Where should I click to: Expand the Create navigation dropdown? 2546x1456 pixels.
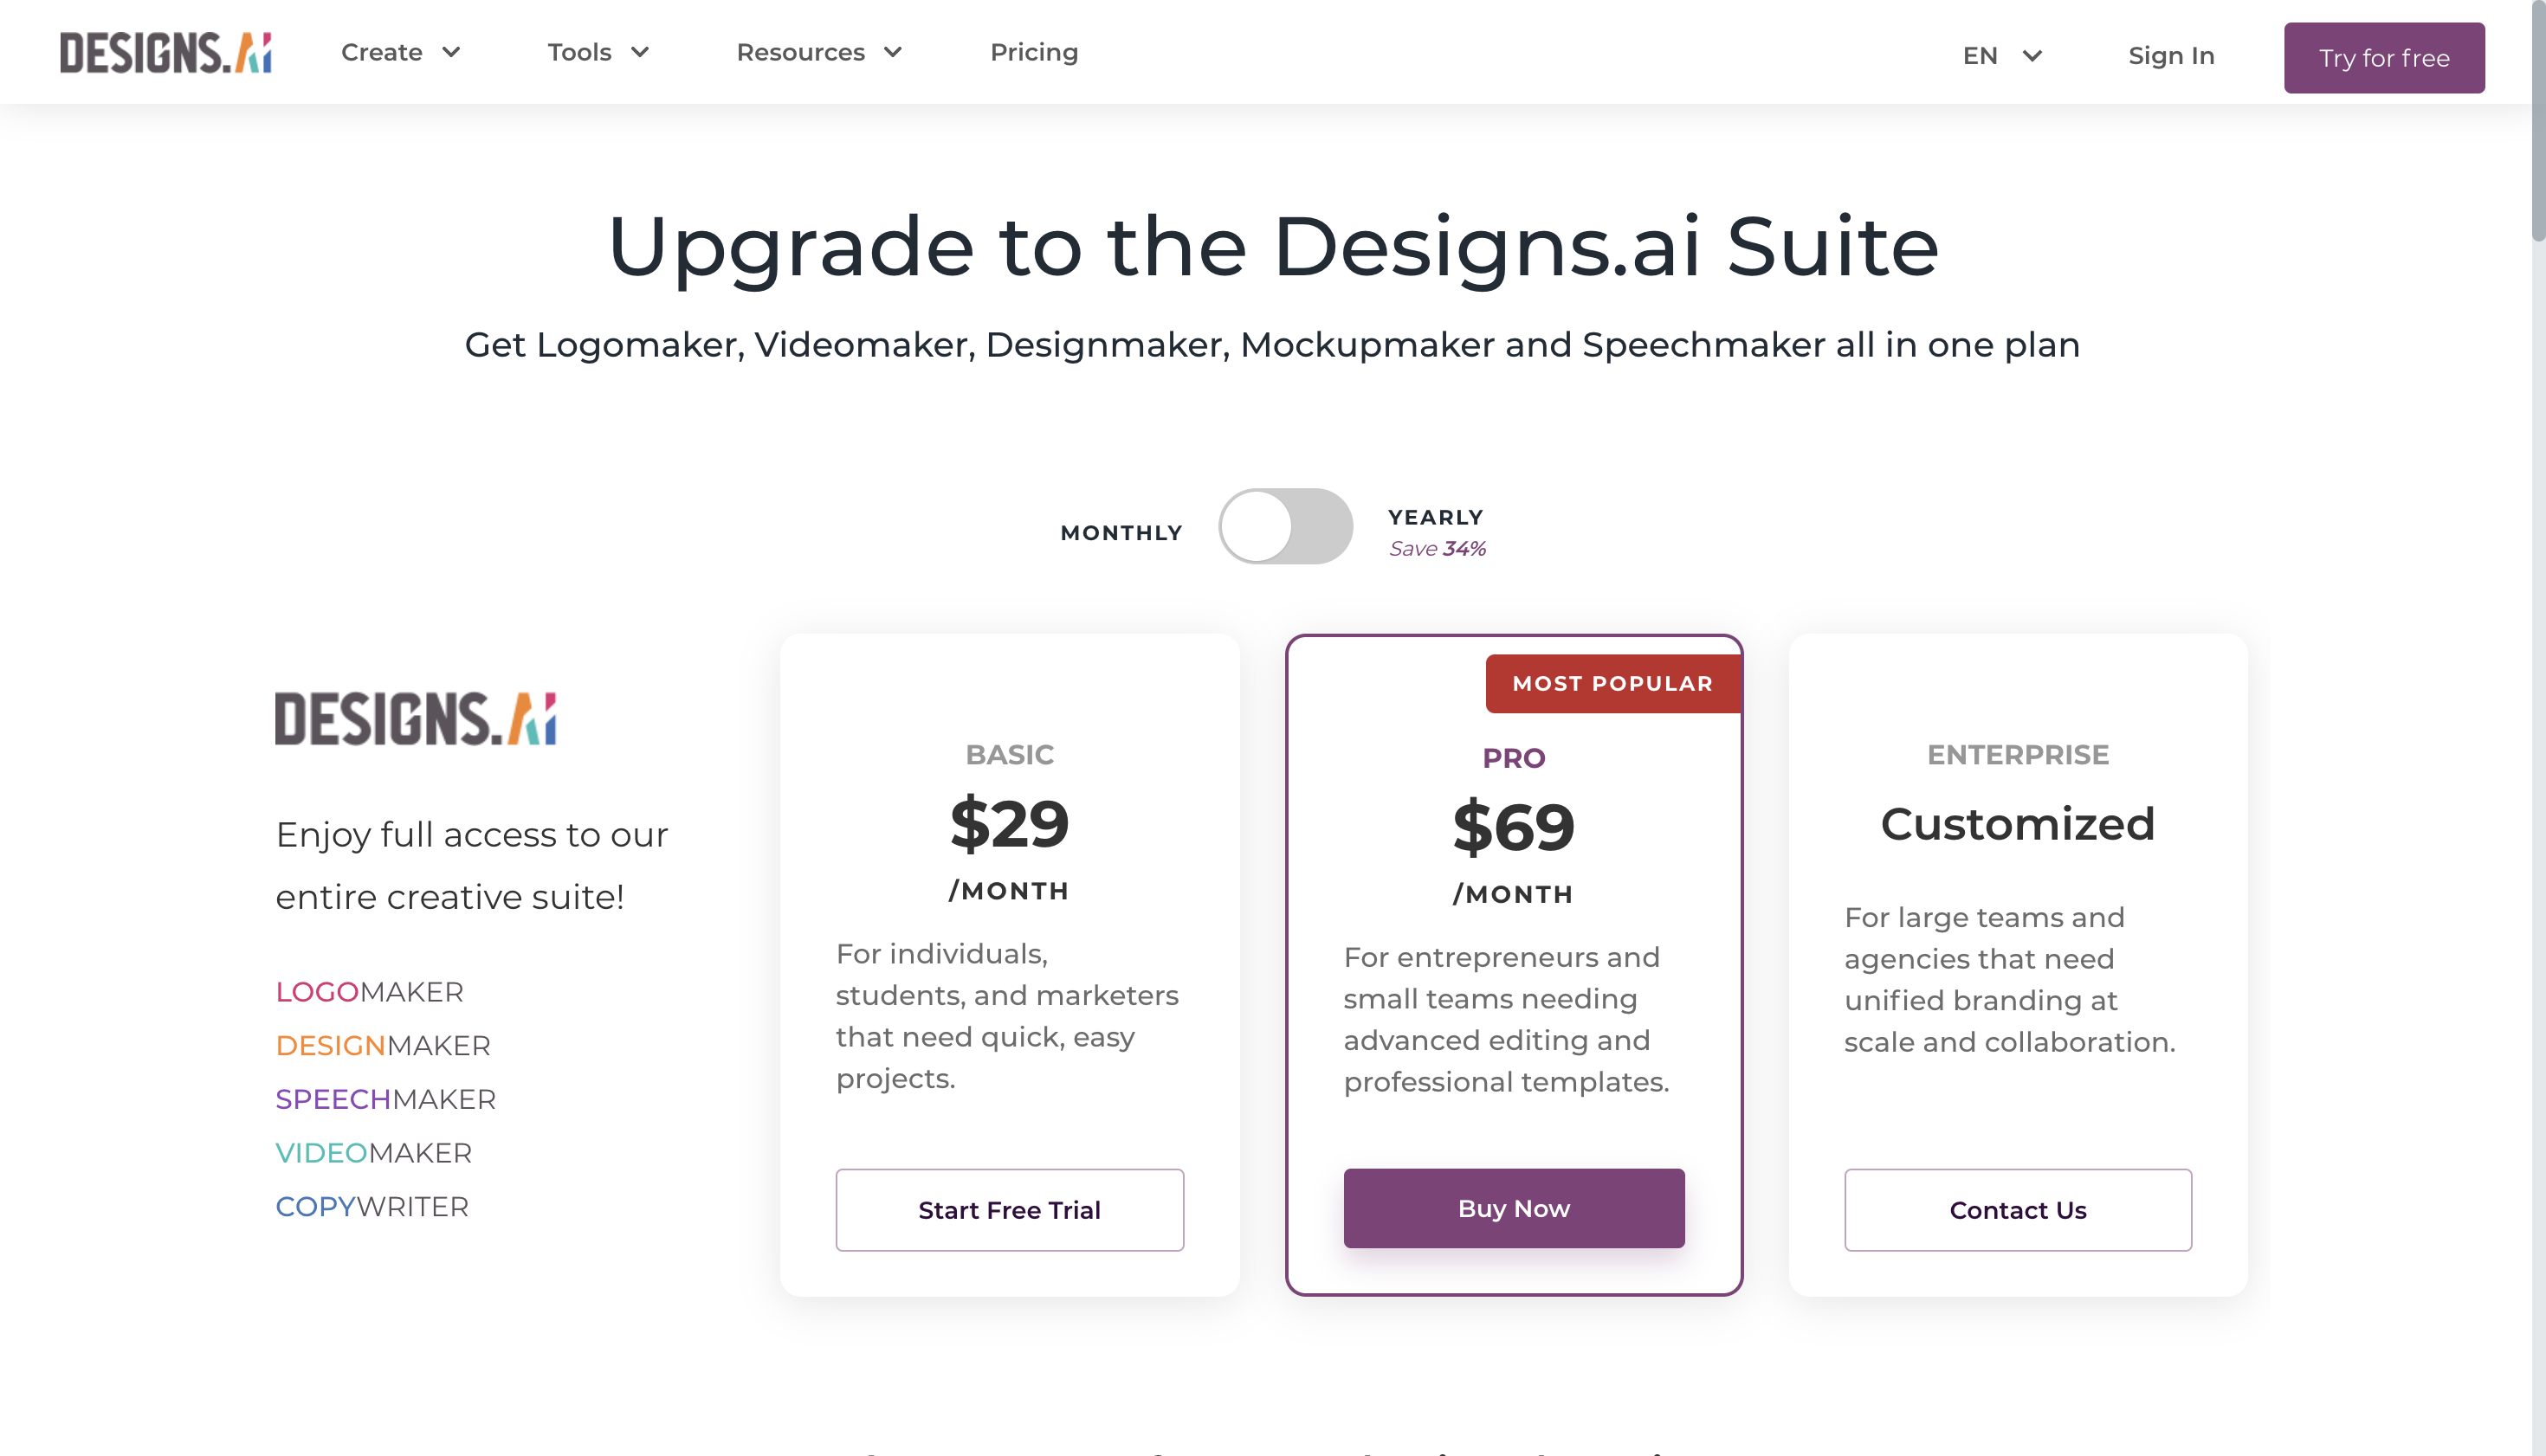pos(398,53)
